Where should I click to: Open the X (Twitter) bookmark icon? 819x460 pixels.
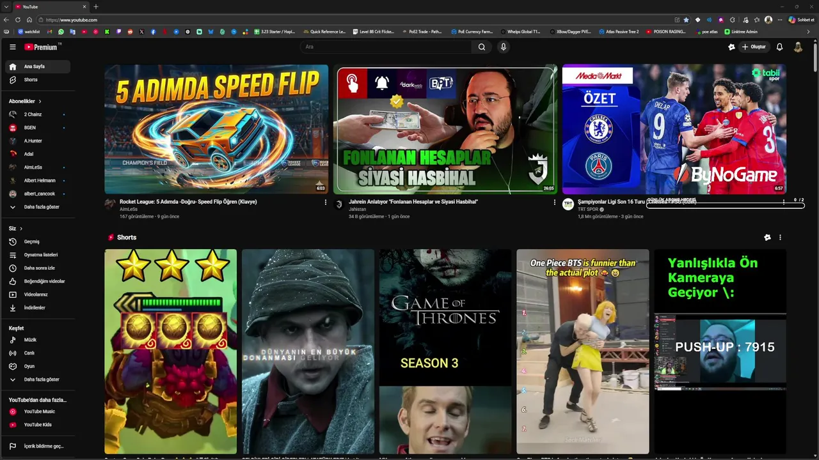click(141, 31)
